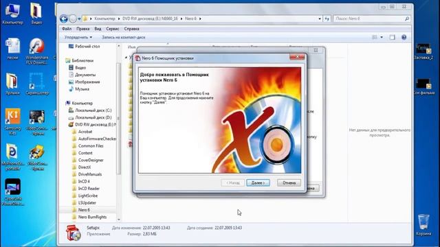
Task: Select Локальный диск (D:) in navigation pane
Action: (93, 117)
